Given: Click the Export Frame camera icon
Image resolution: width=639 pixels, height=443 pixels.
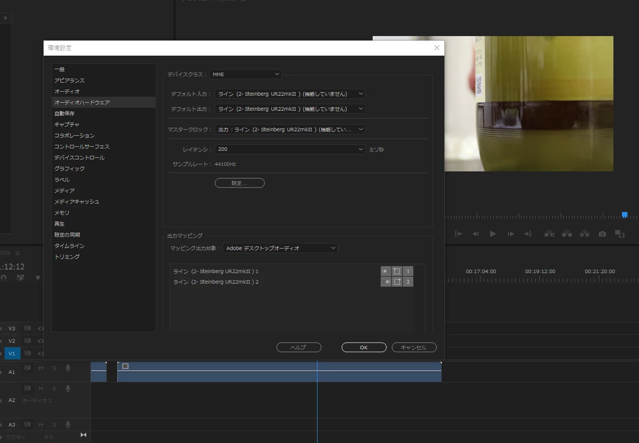Looking at the screenshot, I should click(602, 234).
